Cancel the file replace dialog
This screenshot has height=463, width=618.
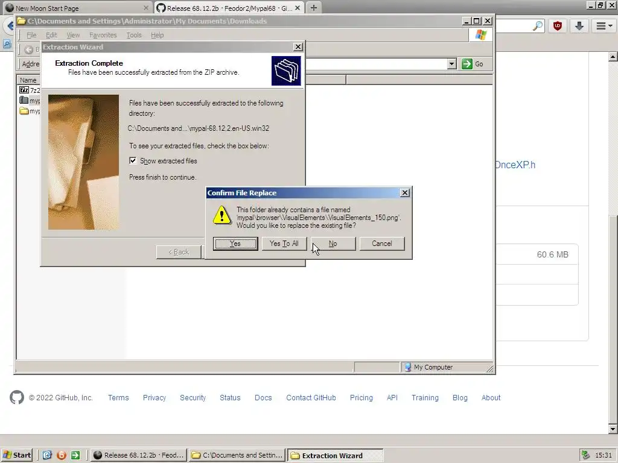pos(382,244)
